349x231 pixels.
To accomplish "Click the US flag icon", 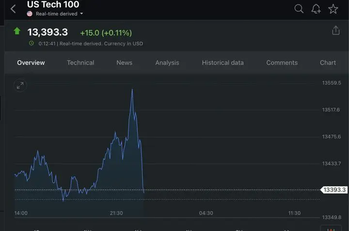I will tap(30, 14).
